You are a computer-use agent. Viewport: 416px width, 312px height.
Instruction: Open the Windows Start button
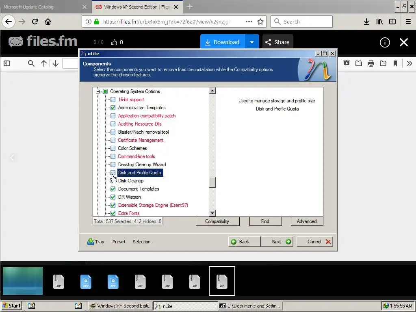click(x=11, y=306)
